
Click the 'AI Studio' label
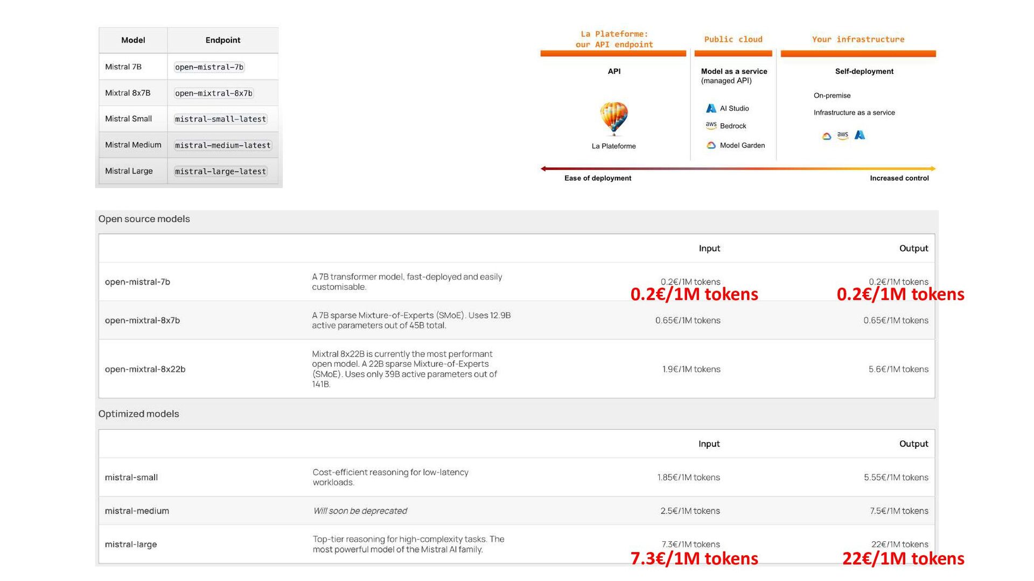tap(735, 108)
